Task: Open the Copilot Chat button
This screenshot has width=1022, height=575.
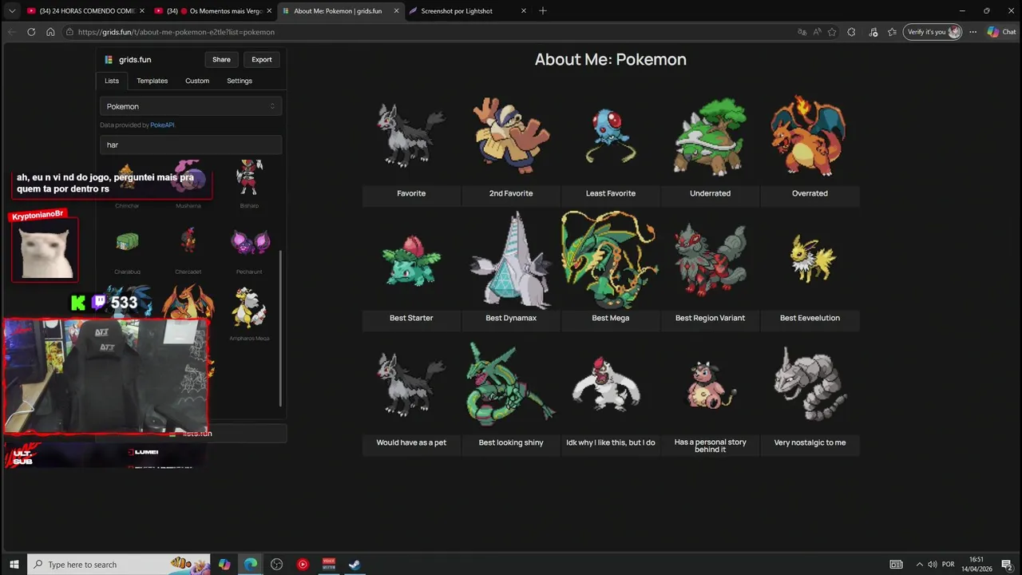Action: click(x=1002, y=32)
